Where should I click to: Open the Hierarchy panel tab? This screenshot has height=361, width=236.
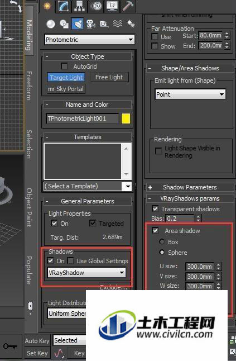[80, 6]
